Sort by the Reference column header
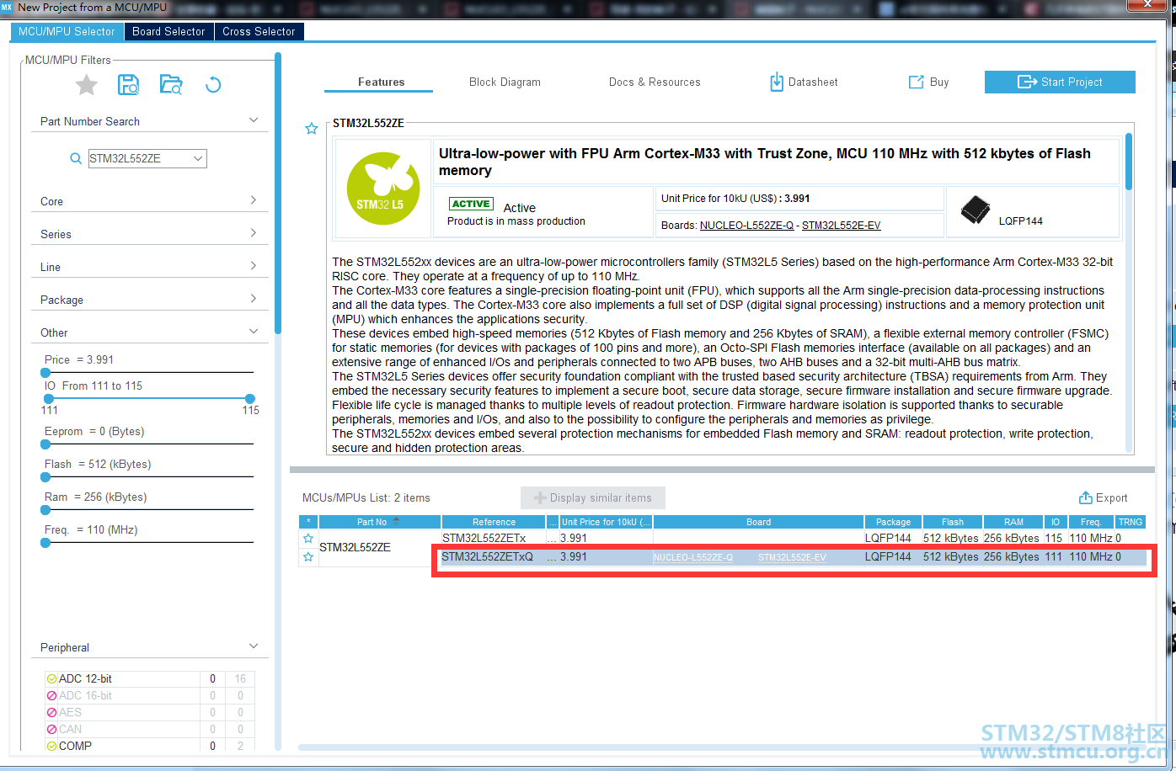The width and height of the screenshot is (1176, 771). tap(494, 522)
